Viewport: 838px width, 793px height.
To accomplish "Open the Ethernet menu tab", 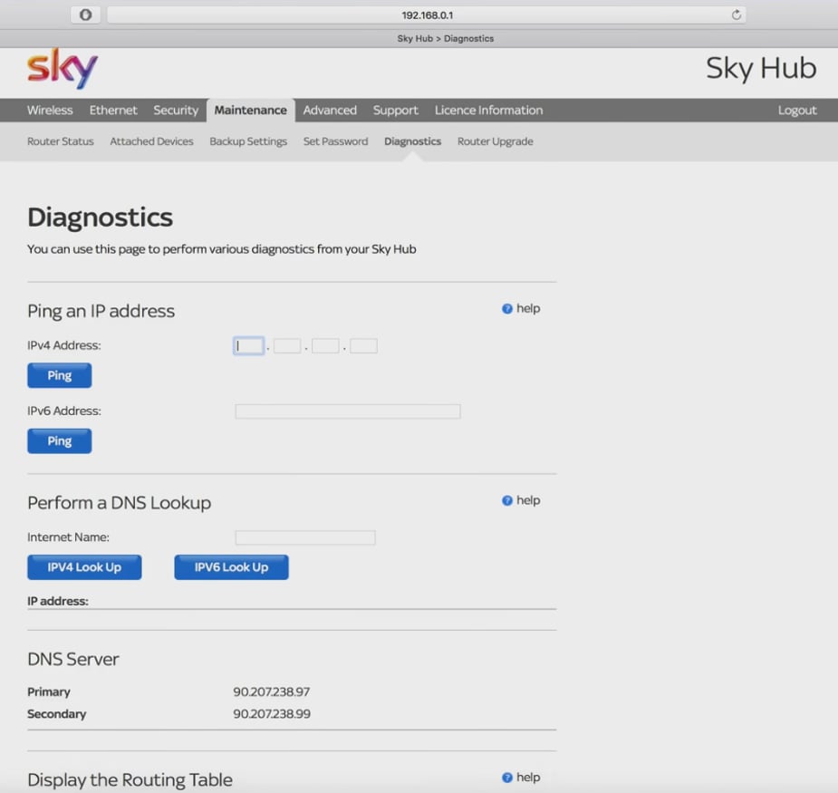I will [x=113, y=111].
